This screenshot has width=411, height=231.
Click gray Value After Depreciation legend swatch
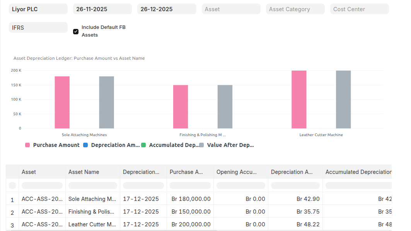click(x=201, y=145)
